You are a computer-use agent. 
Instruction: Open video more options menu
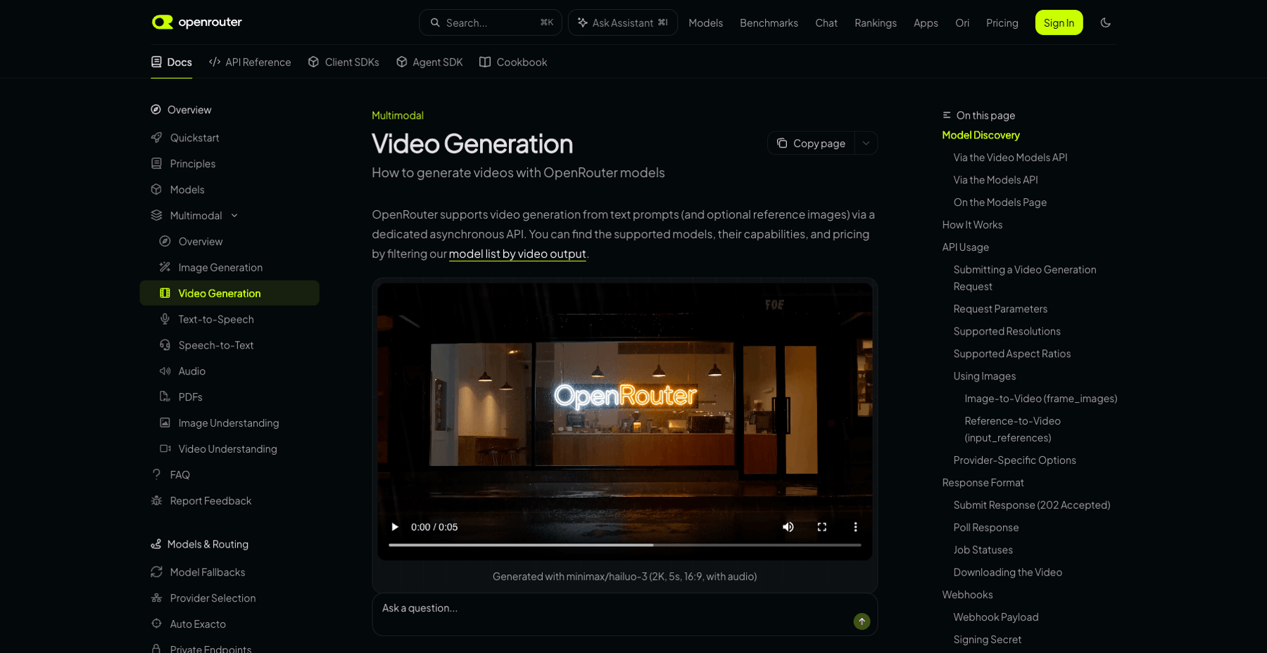pos(855,527)
